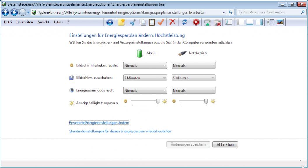Go back with the Back arrow button

coord(14,12)
